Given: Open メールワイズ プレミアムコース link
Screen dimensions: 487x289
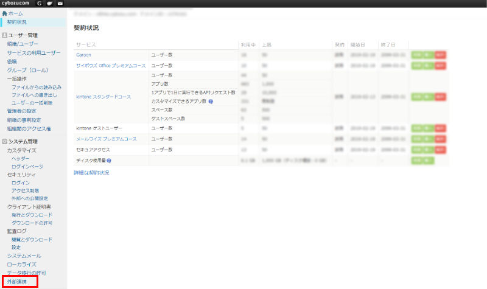Looking at the screenshot, I should (x=106, y=139).
